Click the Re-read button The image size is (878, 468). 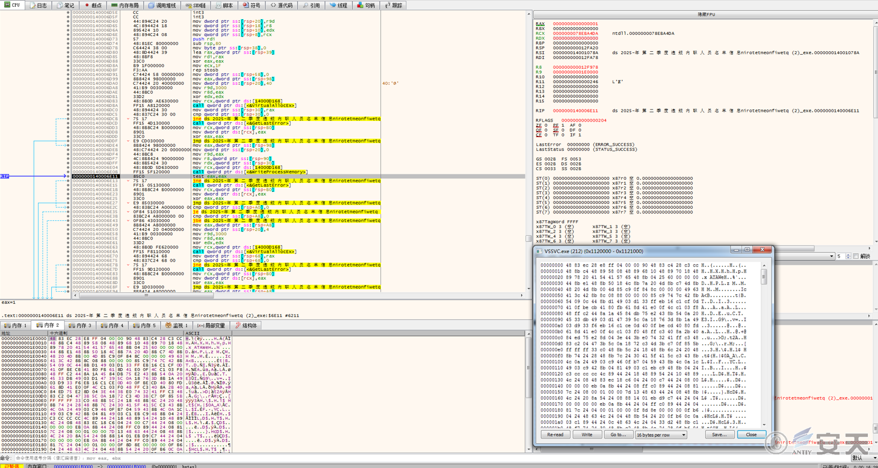coord(555,434)
